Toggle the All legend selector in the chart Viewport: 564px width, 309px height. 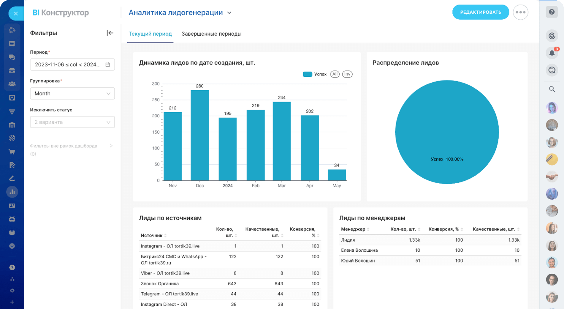(335, 74)
